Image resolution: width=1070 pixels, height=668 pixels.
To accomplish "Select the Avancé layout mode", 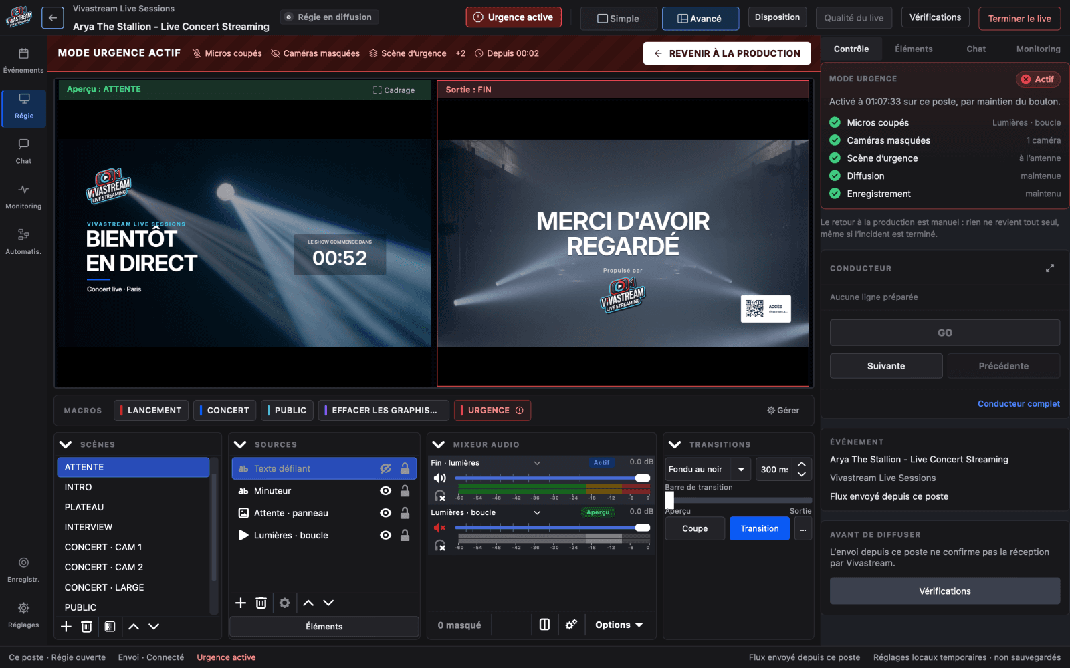I will [x=700, y=19].
